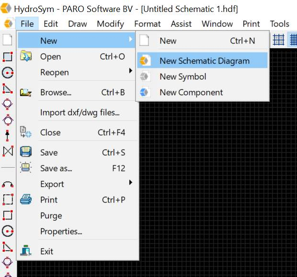Click the F12 shortcut text
297x277 pixels.
pos(119,168)
